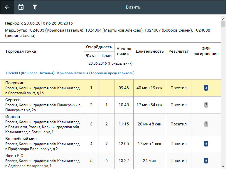Image resolution: width=226 pixels, height=169 pixels.
Task: Click the back arrow in the header
Action: pos(7,7)
